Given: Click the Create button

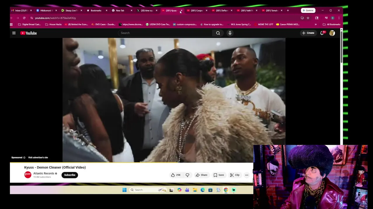Looking at the screenshot, I should (308, 33).
